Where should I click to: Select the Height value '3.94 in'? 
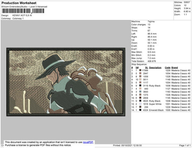point(187,8)
